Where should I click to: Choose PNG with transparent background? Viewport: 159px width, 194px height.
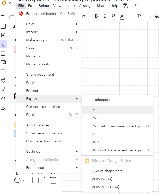pyautogui.click(x=117, y=126)
